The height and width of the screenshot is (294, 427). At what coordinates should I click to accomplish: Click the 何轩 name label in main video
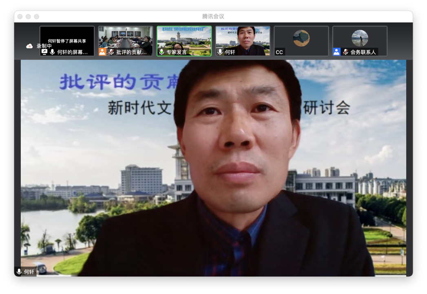click(29, 272)
